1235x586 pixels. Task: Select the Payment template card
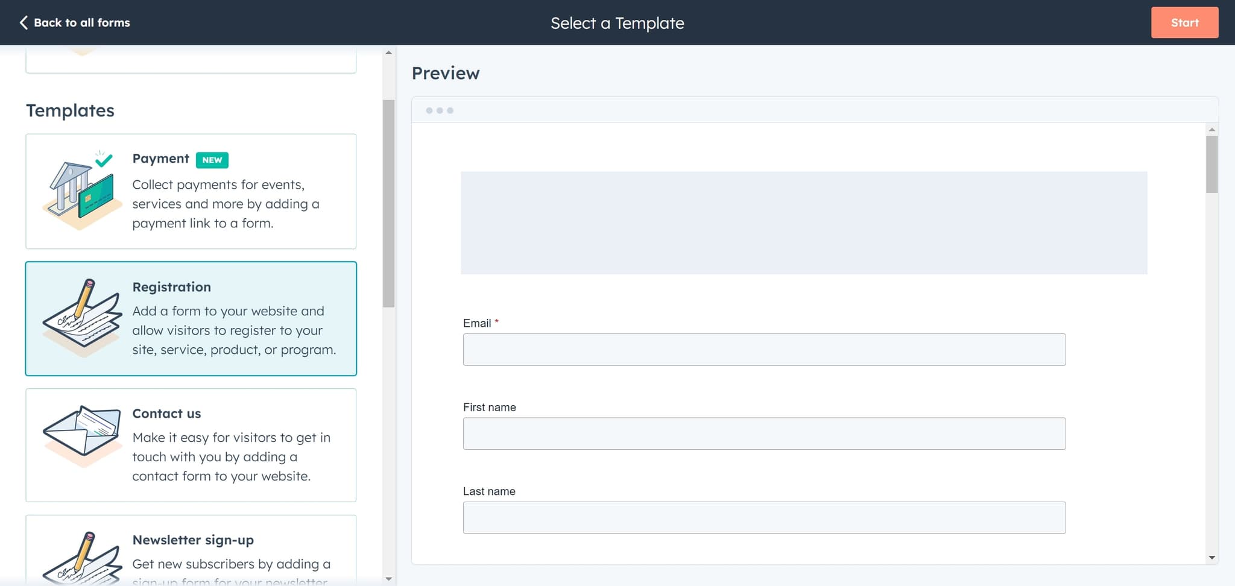click(x=191, y=191)
